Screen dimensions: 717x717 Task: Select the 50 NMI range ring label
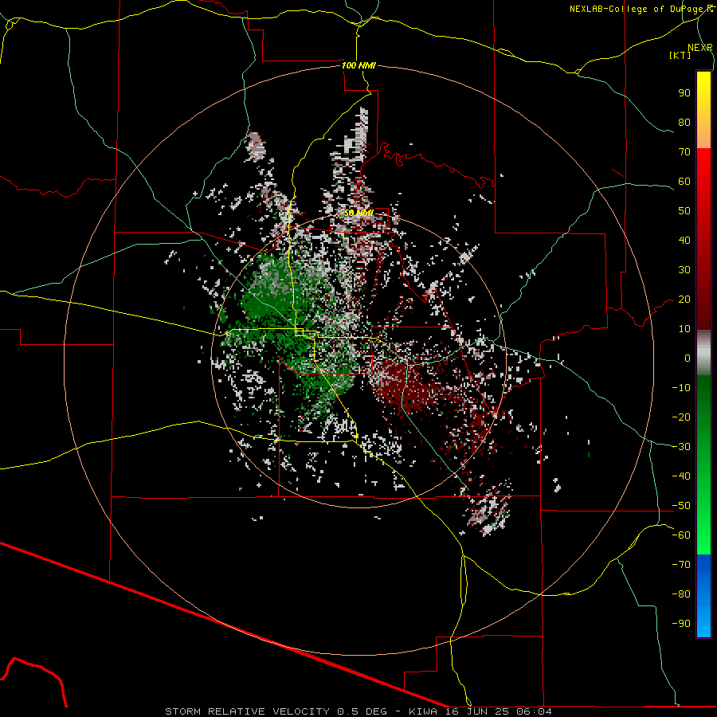tap(358, 213)
